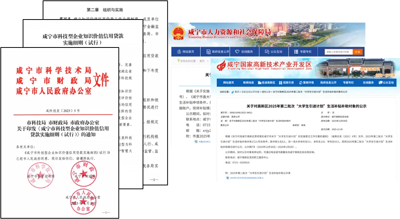The height and width of the screenshot is (219, 400).
Task: Click 首页 in bureau site breadcrumb
Action: pyautogui.click(x=202, y=61)
